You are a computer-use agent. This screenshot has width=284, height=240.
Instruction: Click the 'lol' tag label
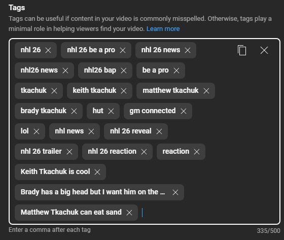click(x=25, y=131)
